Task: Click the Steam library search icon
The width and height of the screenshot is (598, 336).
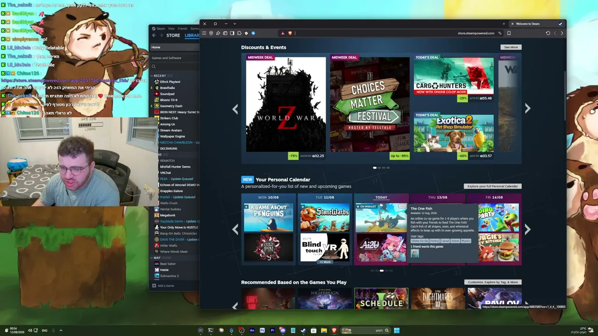Action: click(153, 66)
